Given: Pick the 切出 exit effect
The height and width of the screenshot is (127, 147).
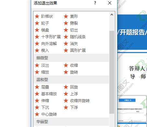Looking at the screenshot, I should (x=71, y=30).
